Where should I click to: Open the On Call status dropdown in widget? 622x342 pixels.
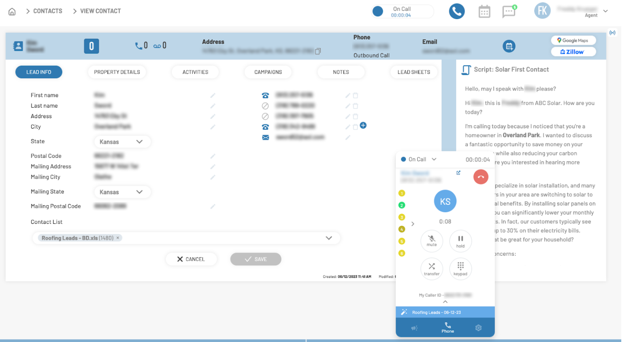coord(434,159)
